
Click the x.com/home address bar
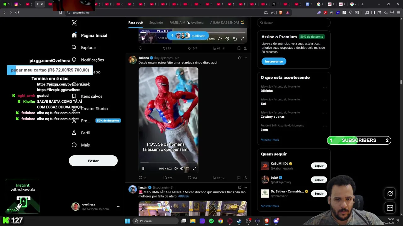(x=81, y=13)
